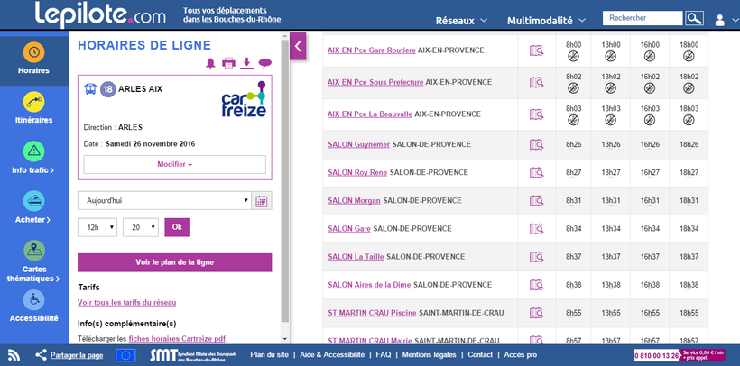Click the map icon for SALON Gare stop

point(537,229)
